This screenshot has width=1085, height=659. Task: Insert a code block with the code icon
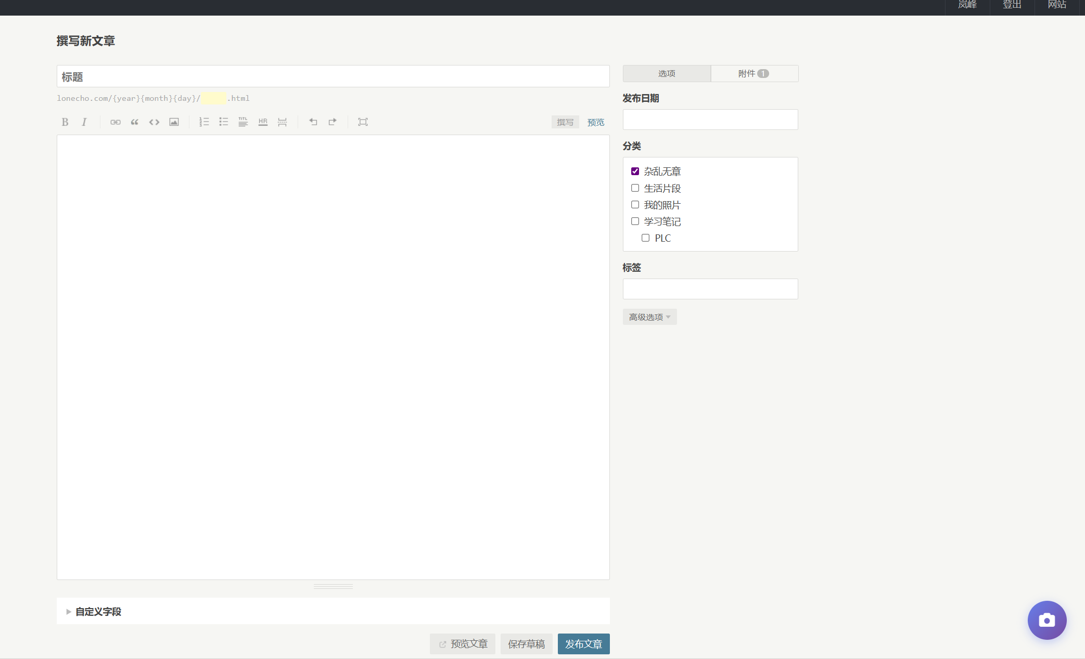pos(154,122)
